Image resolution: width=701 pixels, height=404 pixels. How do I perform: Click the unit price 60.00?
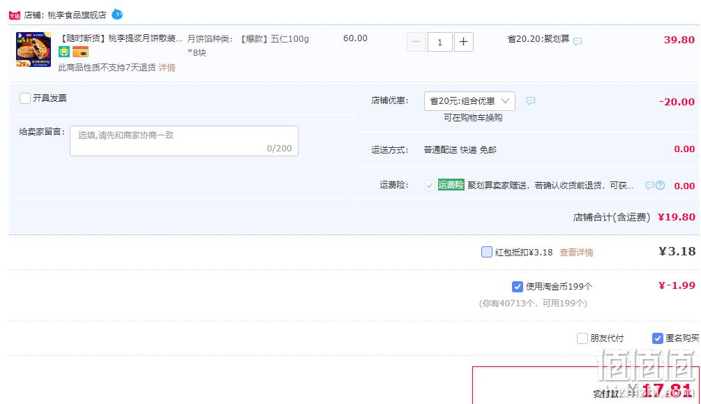(356, 38)
